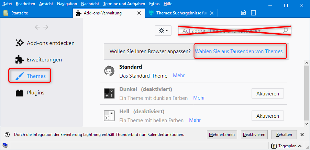Click the Add-ons entdecken sparkle icon
The height and width of the screenshot is (150, 310).
click(20, 43)
